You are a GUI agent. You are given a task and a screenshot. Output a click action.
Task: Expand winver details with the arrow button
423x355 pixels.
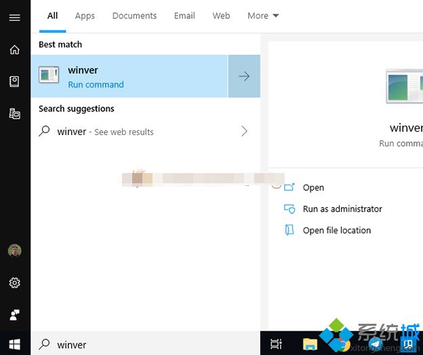click(244, 76)
